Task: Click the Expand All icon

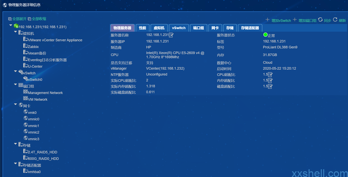Action: 10,19
